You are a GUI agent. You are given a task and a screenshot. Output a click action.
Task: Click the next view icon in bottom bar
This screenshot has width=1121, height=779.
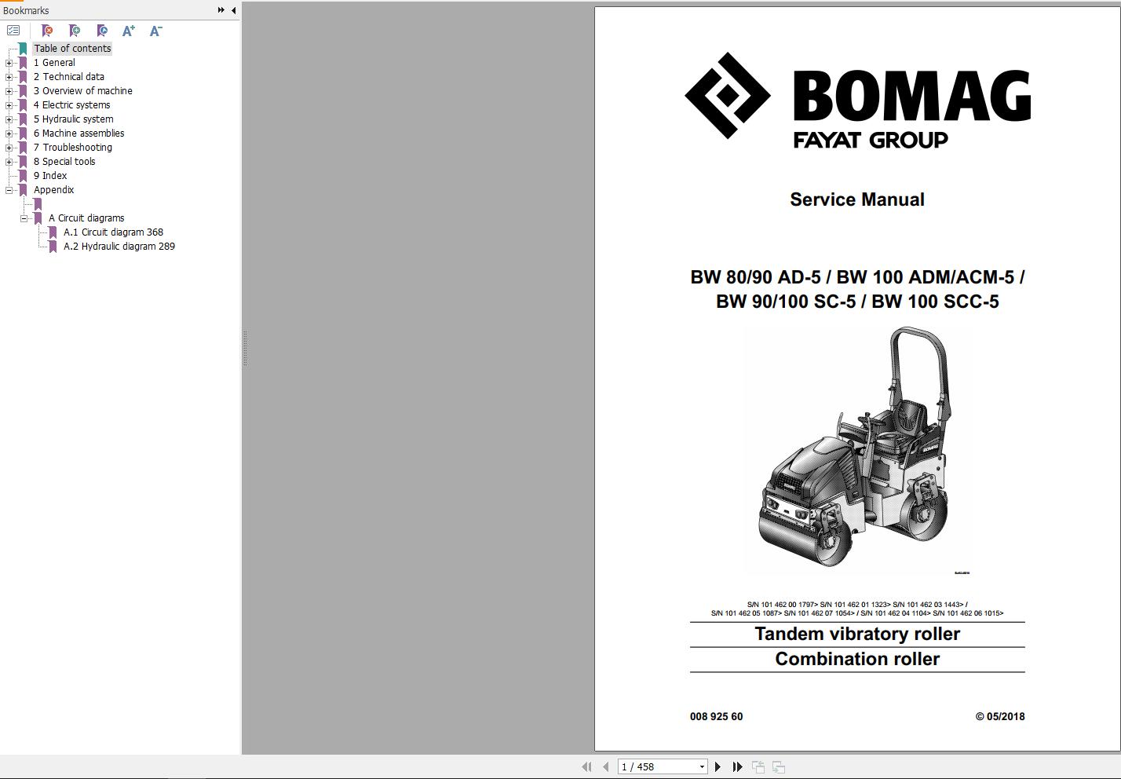(x=779, y=766)
